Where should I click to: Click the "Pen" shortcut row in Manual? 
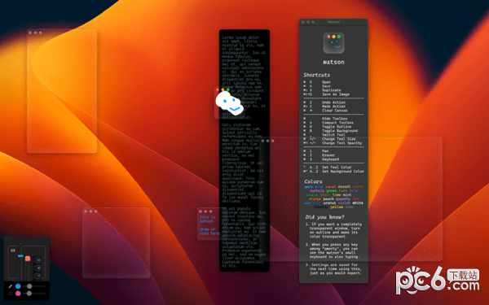tap(316, 151)
